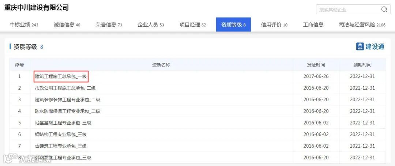Click issue date of 防水防腐保温工程 row
The image size is (395, 166).
[x=316, y=111]
